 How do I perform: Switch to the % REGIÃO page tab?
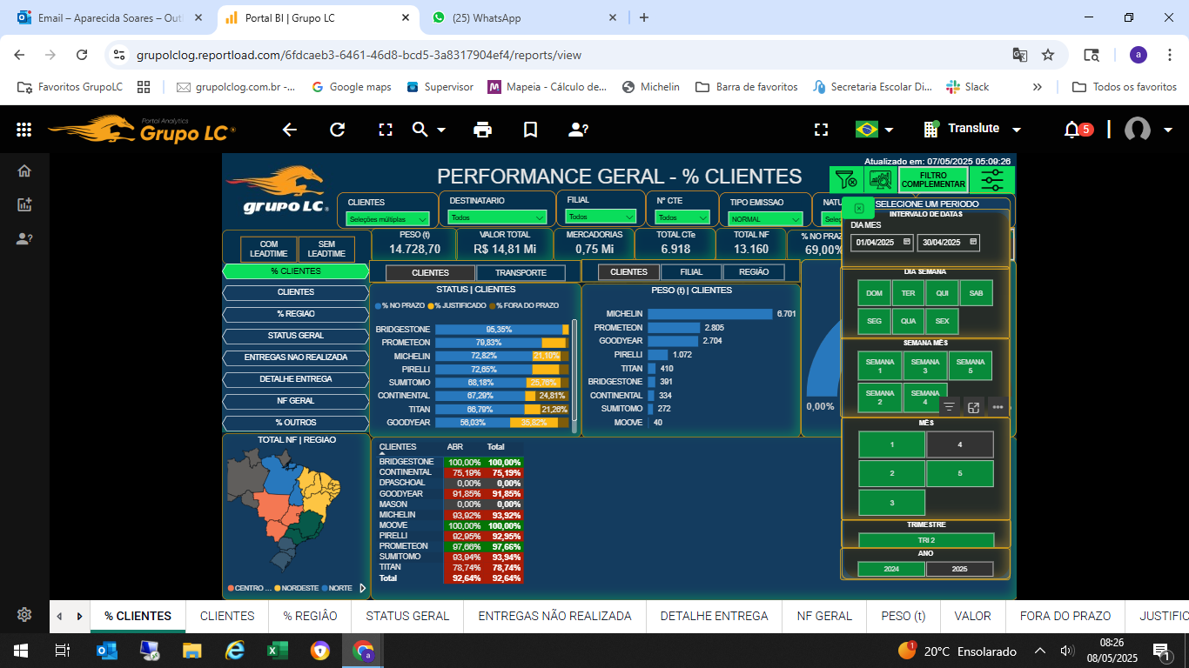pyautogui.click(x=310, y=616)
